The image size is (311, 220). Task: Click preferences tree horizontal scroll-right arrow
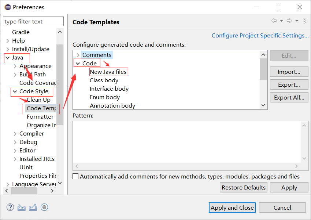pos(52,191)
